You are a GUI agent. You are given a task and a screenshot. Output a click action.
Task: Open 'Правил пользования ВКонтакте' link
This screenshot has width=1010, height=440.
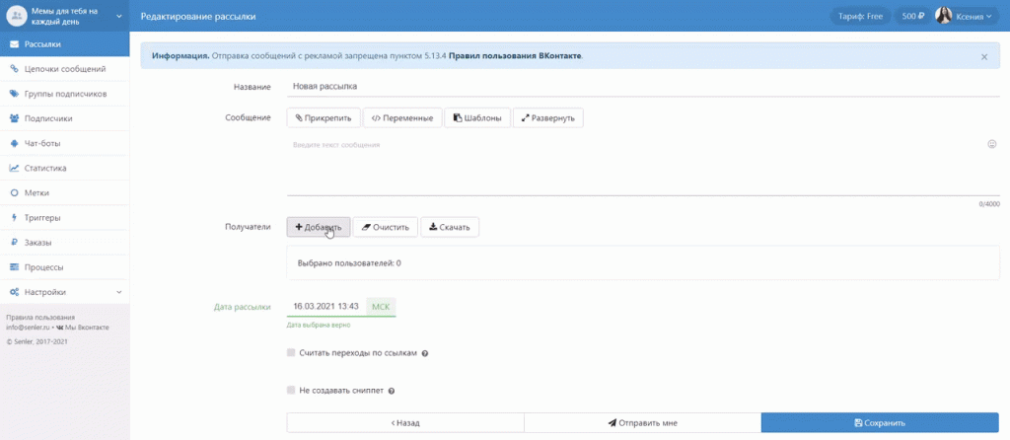click(x=515, y=56)
